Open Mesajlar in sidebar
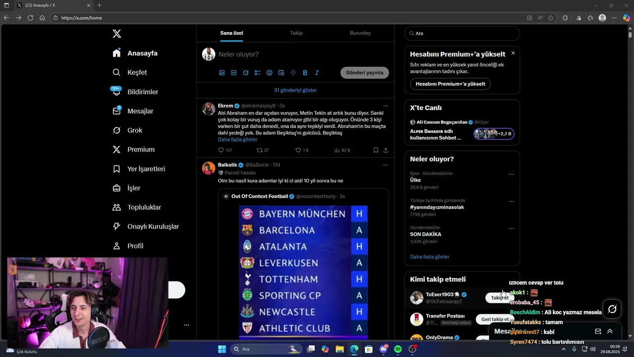 tap(133, 111)
